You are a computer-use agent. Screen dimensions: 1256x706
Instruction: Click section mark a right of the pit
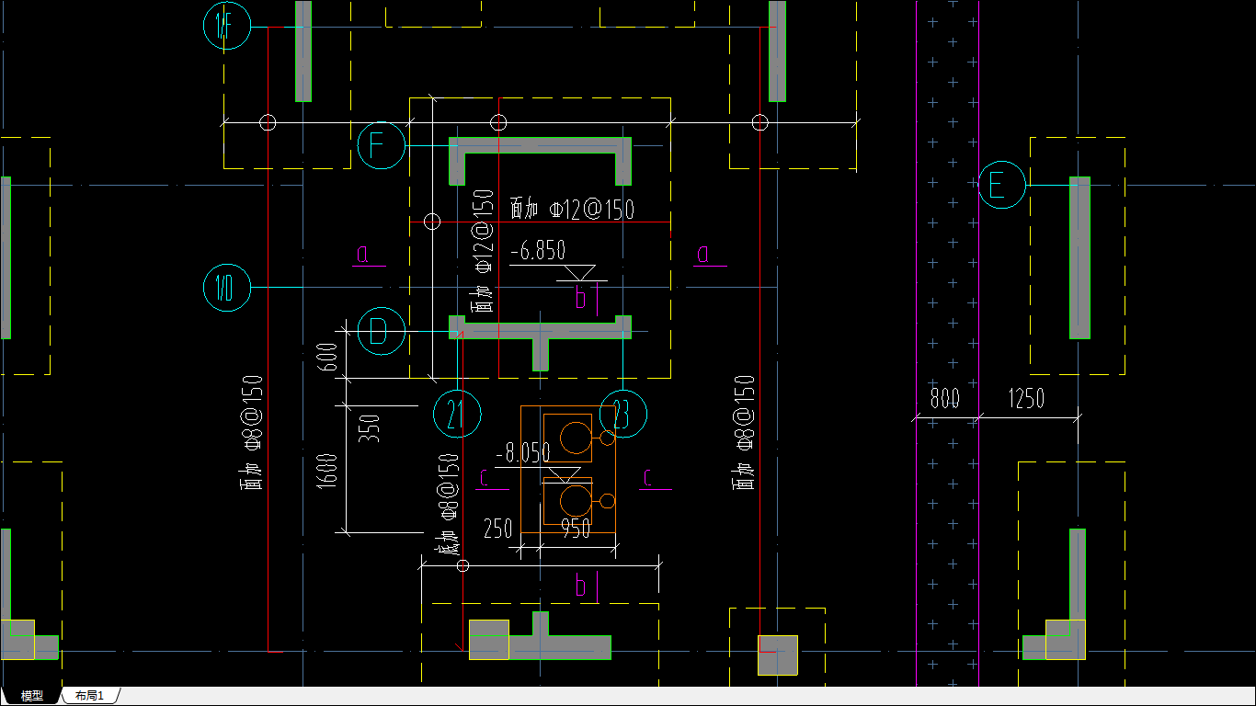(703, 253)
